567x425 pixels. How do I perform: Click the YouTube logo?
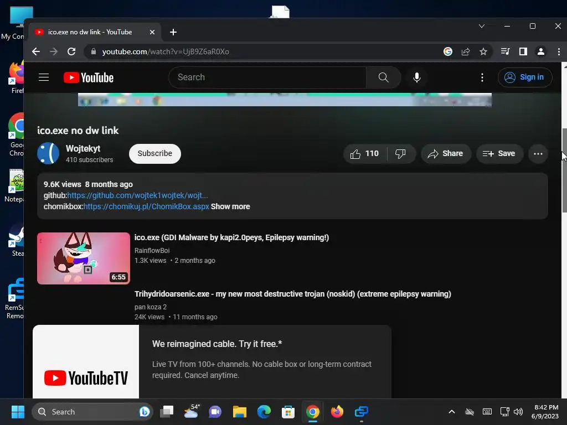89,77
